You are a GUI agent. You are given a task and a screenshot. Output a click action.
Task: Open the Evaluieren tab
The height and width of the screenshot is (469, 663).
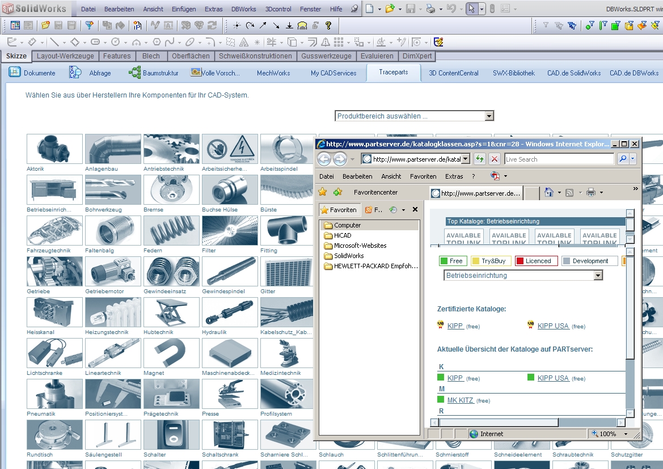377,56
